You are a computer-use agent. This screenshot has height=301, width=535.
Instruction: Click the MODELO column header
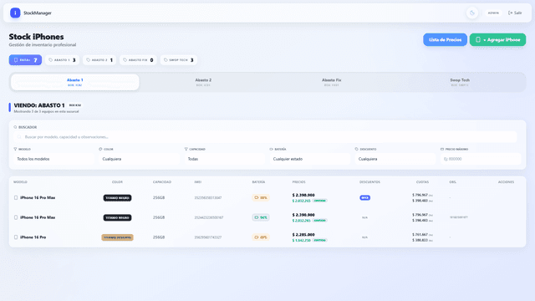tap(20, 182)
